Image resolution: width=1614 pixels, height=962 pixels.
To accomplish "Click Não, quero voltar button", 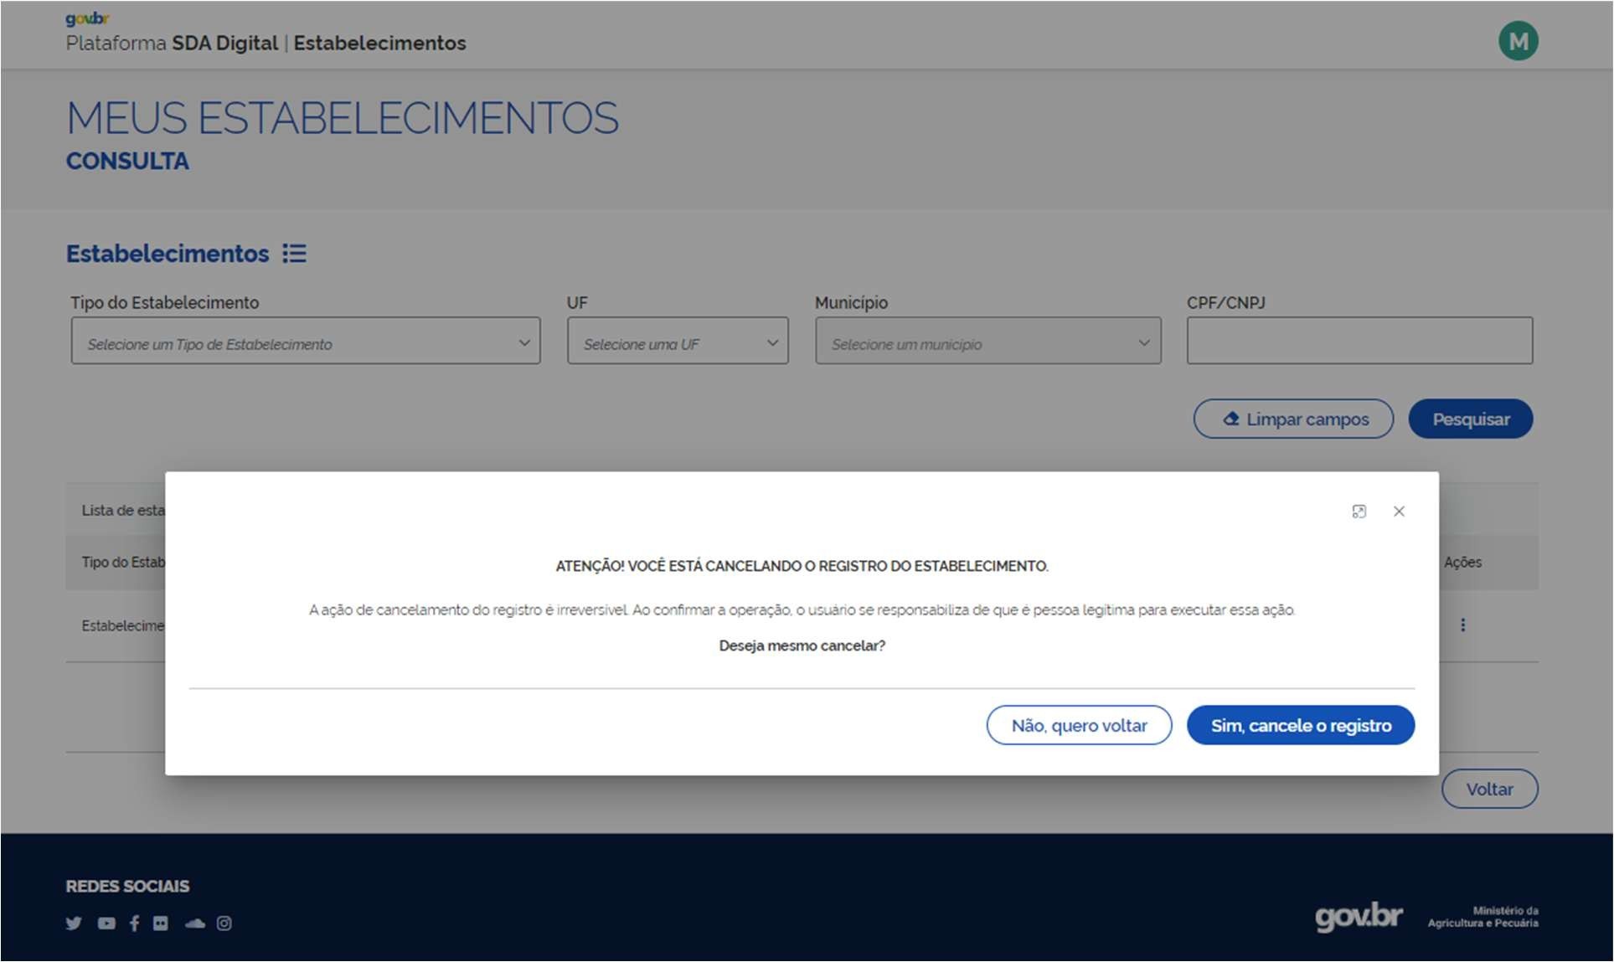I will coord(1079,725).
